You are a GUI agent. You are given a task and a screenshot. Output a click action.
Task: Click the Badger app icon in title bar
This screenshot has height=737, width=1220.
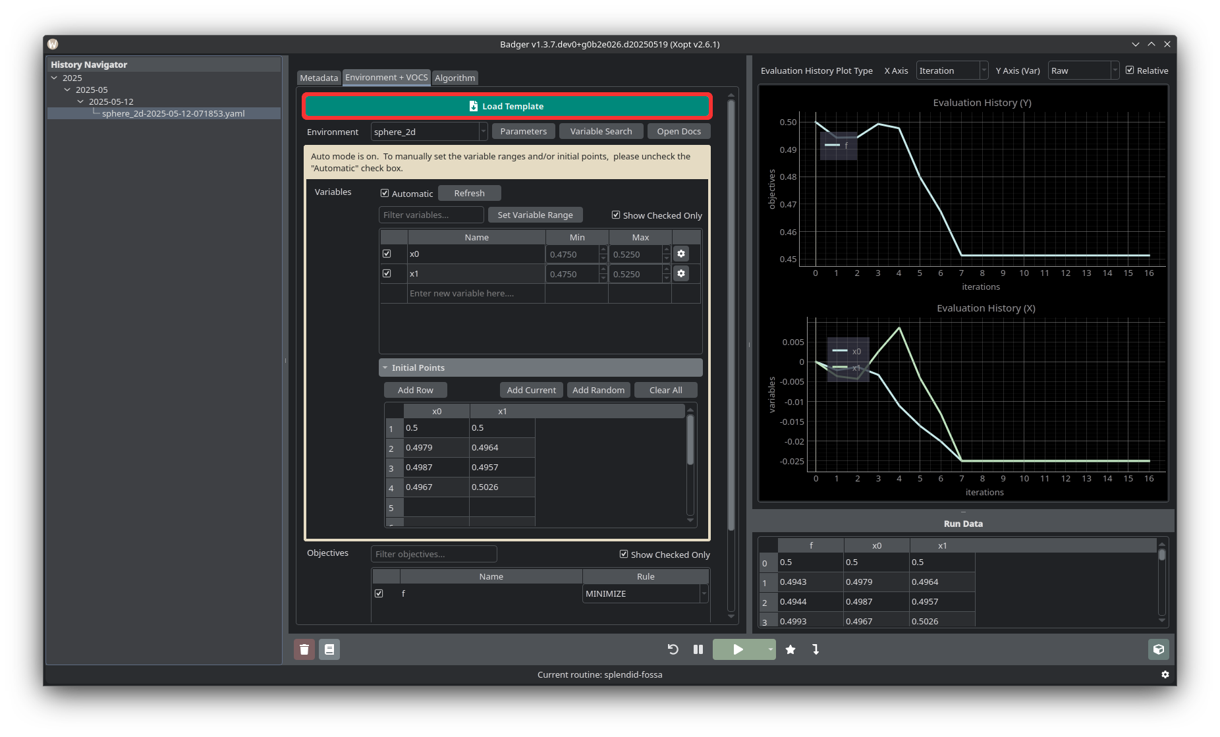53,44
